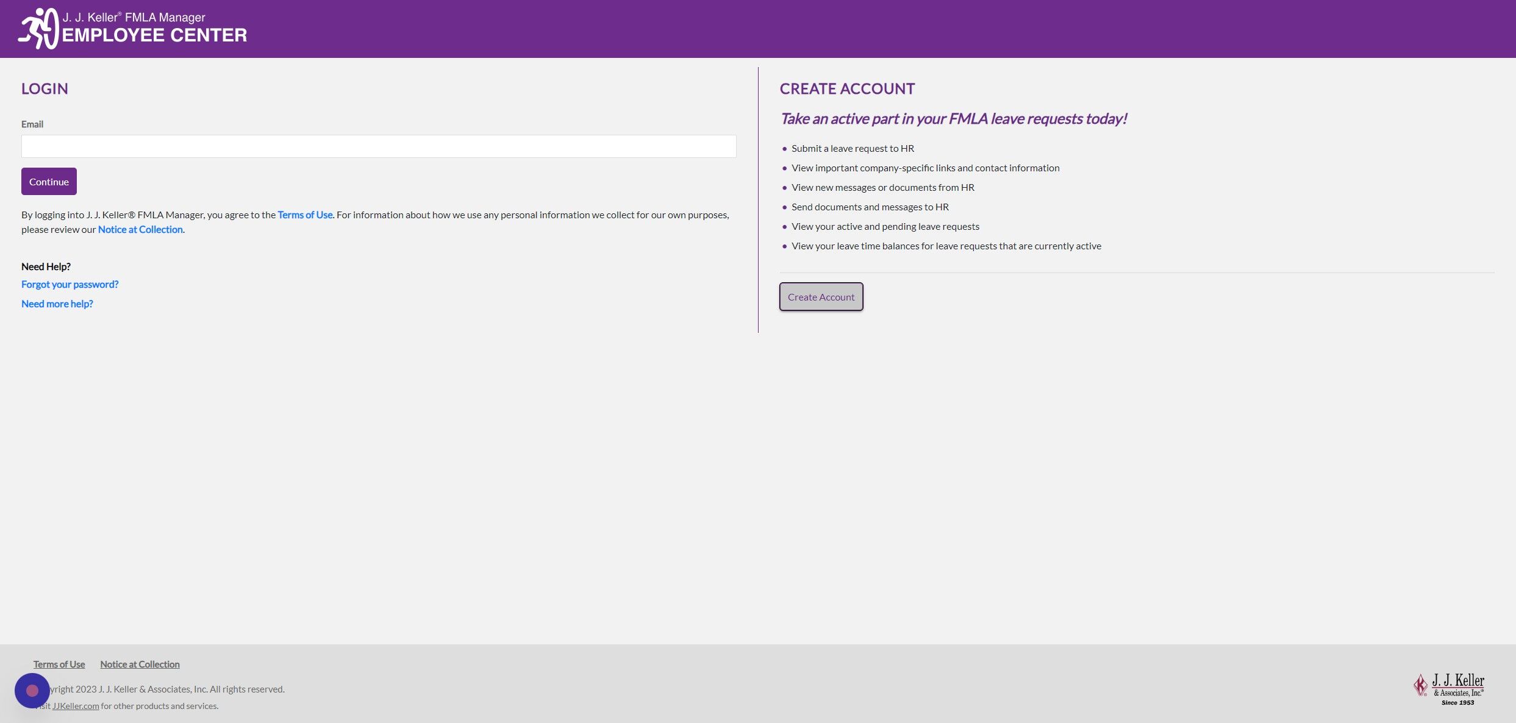Open the purple chat widget bubble
The height and width of the screenshot is (723, 1516).
(x=32, y=690)
